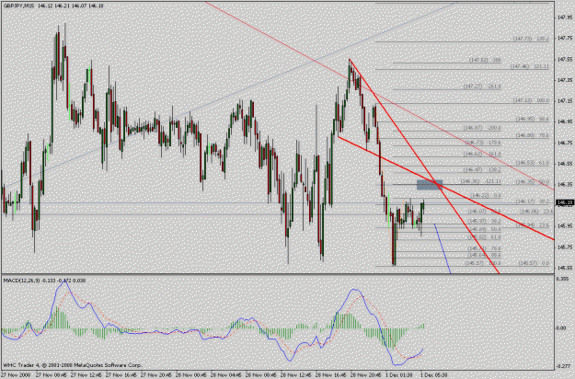Click the 27 Nov 20:45 time label
The width and height of the screenshot is (575, 379).
click(x=155, y=375)
